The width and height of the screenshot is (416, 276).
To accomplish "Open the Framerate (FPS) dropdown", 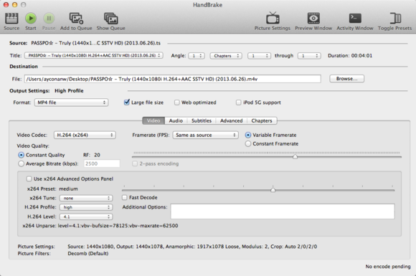I will pyautogui.click(x=205, y=135).
